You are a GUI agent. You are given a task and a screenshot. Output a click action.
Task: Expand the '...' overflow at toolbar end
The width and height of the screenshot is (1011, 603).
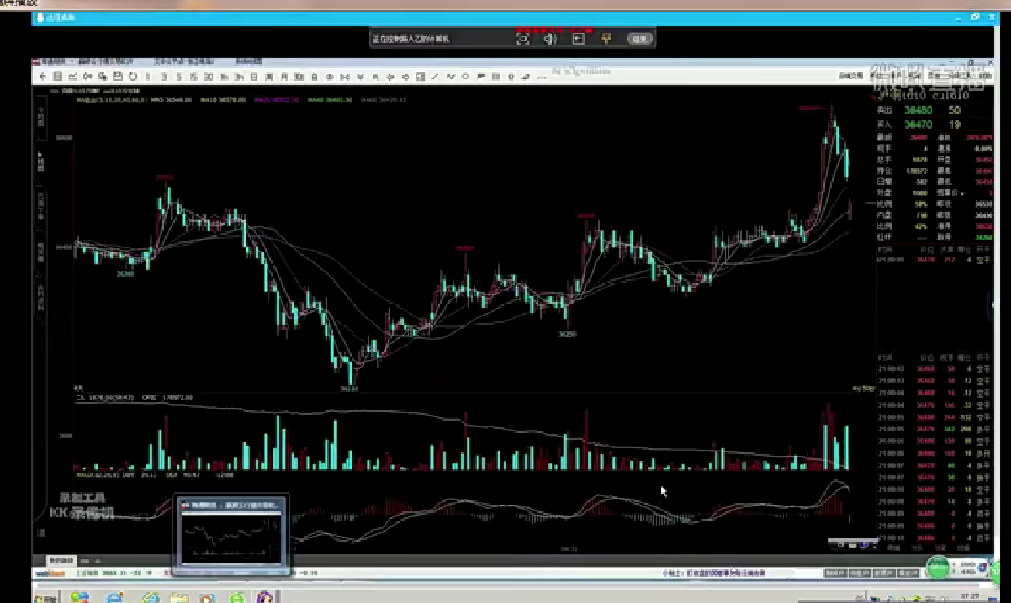click(541, 77)
